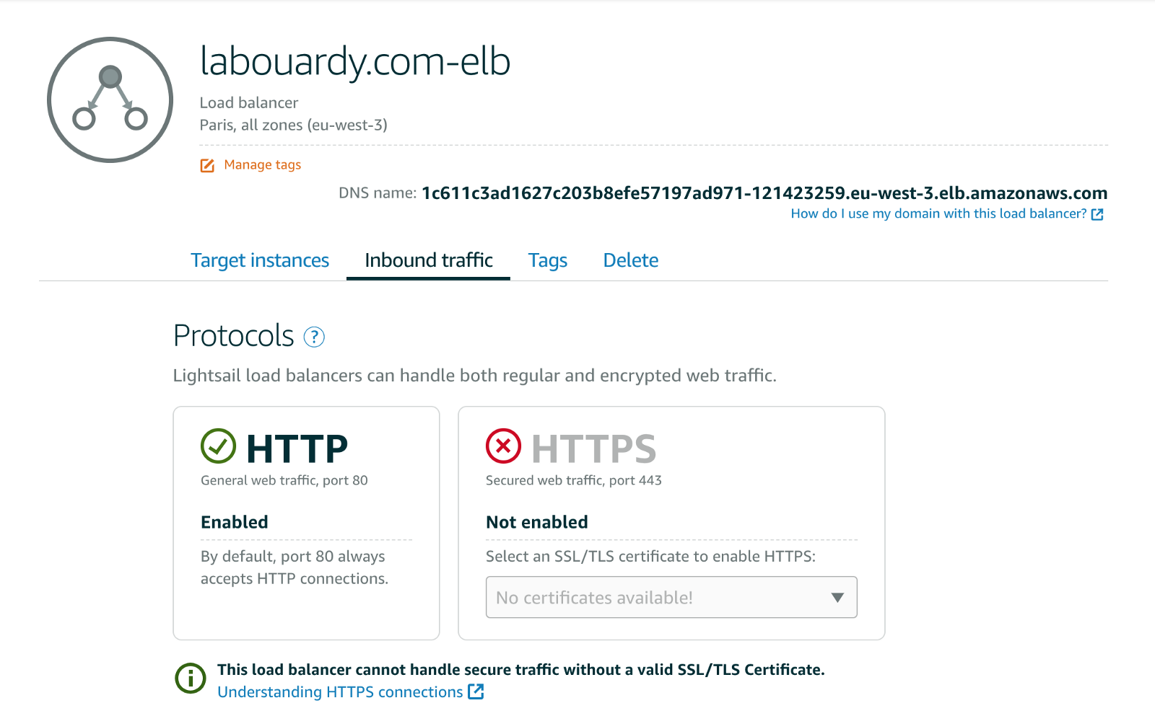The height and width of the screenshot is (716, 1155).
Task: Open the Protocols help question mark
Action: click(x=314, y=337)
